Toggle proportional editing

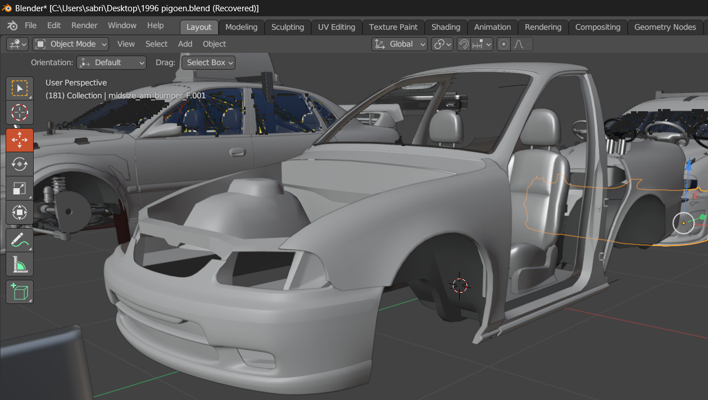pos(504,44)
